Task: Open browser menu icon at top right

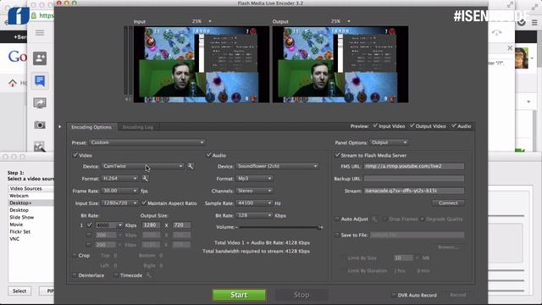Action: pos(534,23)
